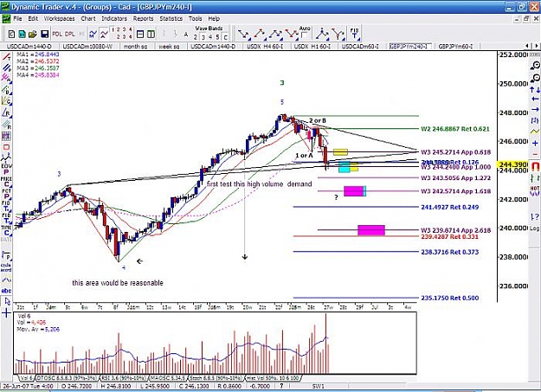Open the MAOSC 5.34.5 indicator tab
The width and height of the screenshot is (541, 392).
pyautogui.click(x=168, y=378)
